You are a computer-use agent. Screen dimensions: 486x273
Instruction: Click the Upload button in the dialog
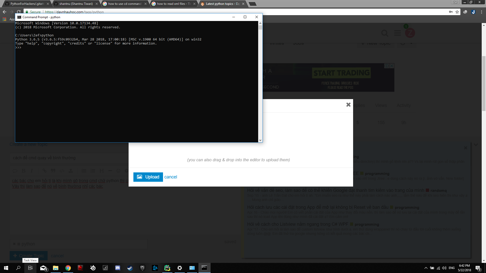[x=148, y=177]
